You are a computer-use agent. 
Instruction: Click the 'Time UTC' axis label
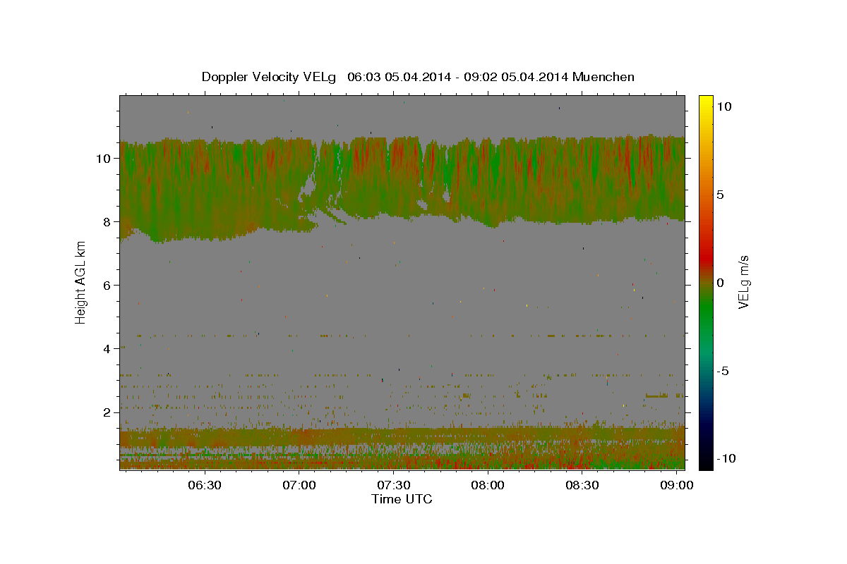(x=402, y=499)
